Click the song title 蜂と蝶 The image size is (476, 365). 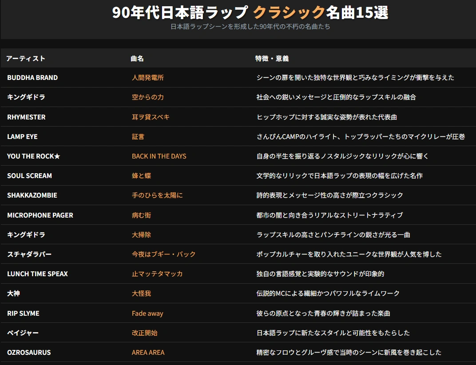[142, 175]
